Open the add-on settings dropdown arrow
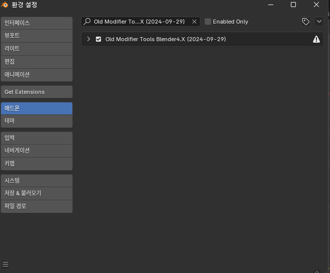 [319, 22]
